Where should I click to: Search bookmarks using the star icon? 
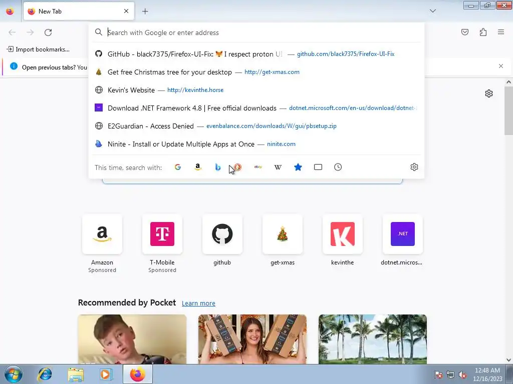pyautogui.click(x=298, y=167)
